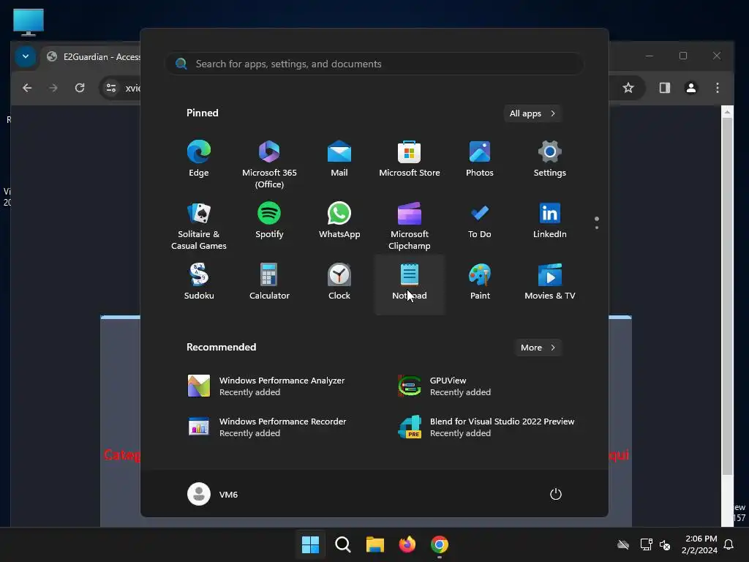Launch Microsoft Clipchamp
The width and height of the screenshot is (749, 562).
pos(410,226)
